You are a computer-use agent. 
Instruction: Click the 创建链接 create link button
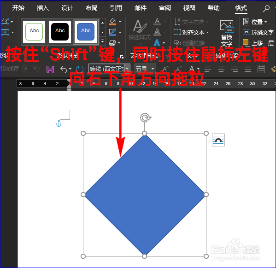pyautogui.click(x=189, y=43)
